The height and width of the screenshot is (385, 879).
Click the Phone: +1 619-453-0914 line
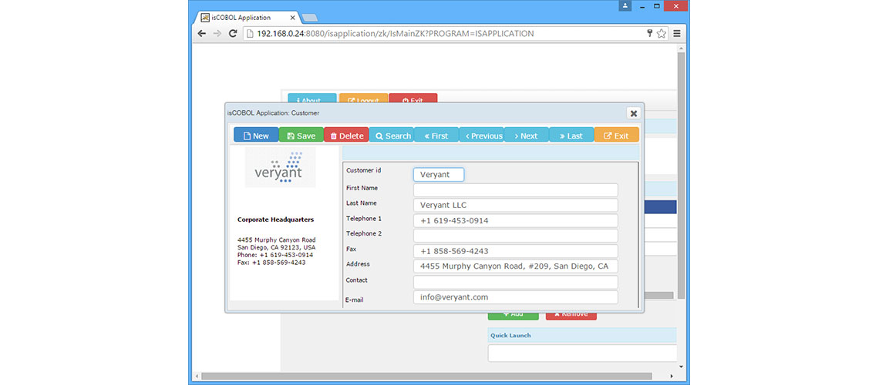[275, 255]
